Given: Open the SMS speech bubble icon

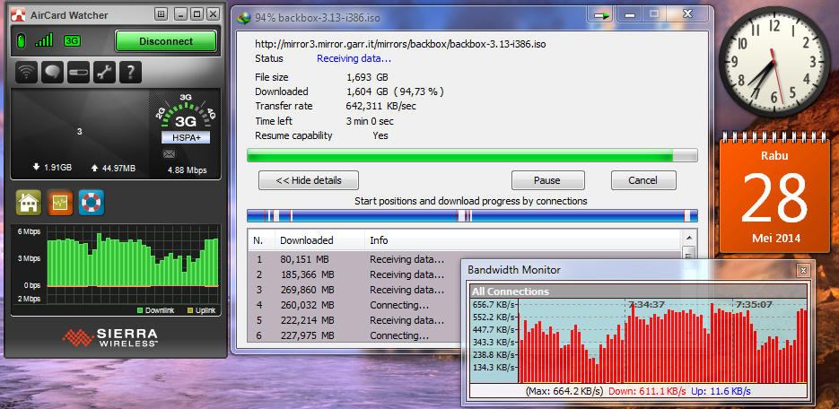Looking at the screenshot, I should (52, 72).
